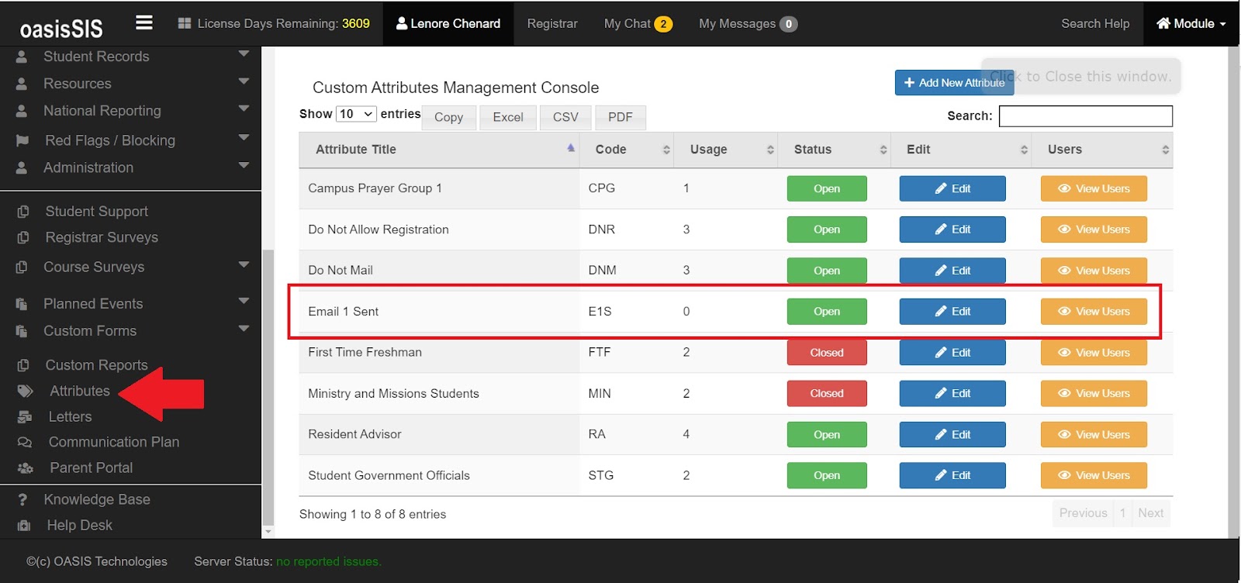1241x583 pixels.
Task: Click the Excel export button
Action: point(508,117)
